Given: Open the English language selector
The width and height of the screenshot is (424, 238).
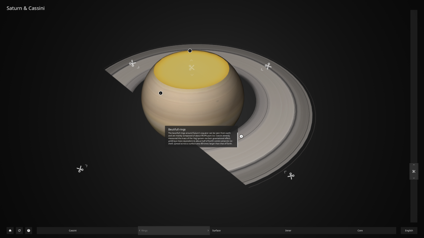Looking at the screenshot, I should coord(409,231).
